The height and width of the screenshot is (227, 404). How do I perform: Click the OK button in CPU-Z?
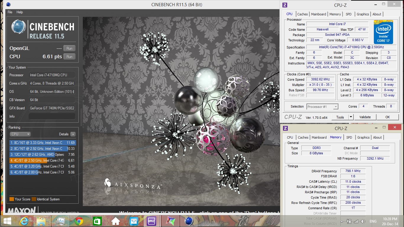pos(387,117)
